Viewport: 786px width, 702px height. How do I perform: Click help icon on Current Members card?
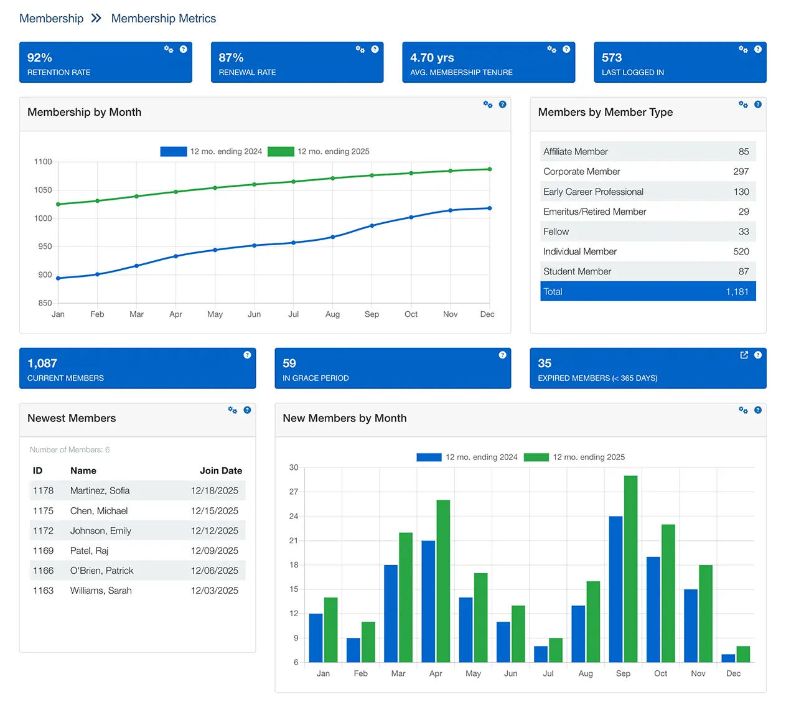pyautogui.click(x=246, y=355)
